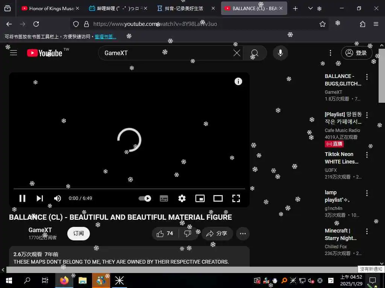The width and height of the screenshot is (385, 288).
Task: Open the YouTube guide hamburger menu
Action: (x=14, y=52)
